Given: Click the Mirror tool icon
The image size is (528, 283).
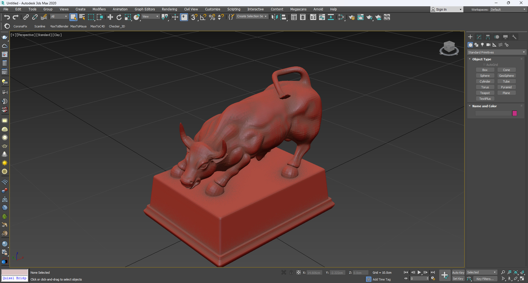Looking at the screenshot, I should (x=274, y=17).
